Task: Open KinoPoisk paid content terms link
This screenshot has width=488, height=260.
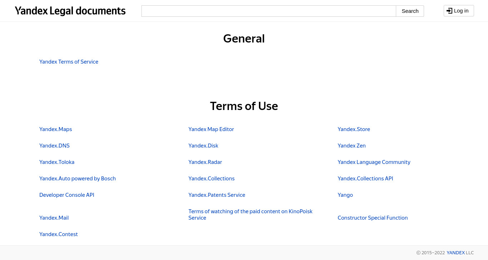Action: [x=250, y=215]
